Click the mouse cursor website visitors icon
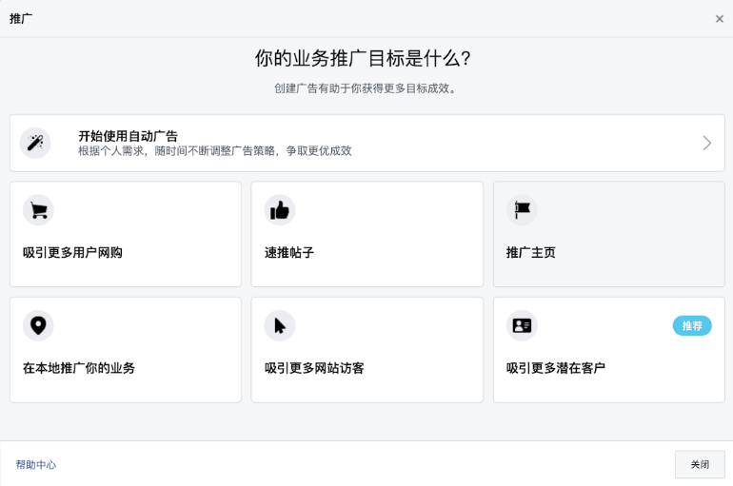Viewport: 733px width, 486px height. tap(280, 325)
